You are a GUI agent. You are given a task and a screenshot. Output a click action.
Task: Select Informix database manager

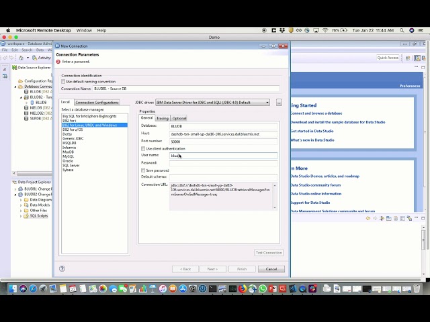(69, 148)
